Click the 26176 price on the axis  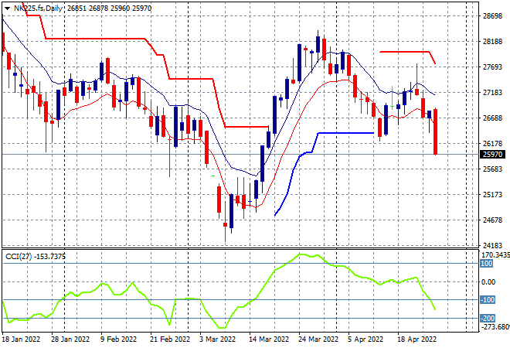(x=492, y=144)
